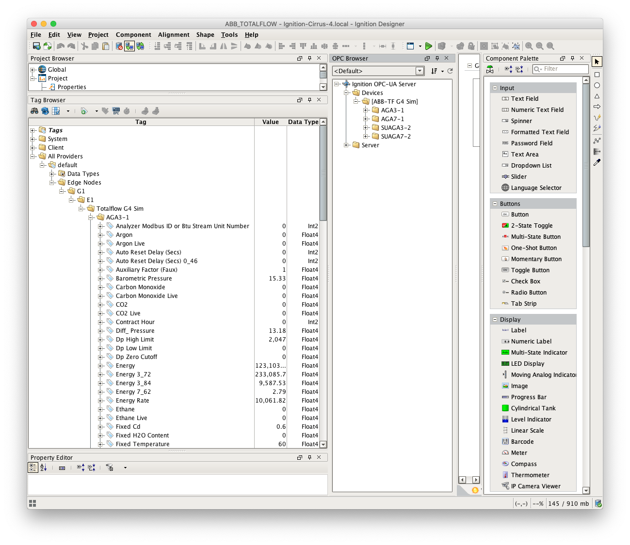Select the One-Shot Button component in palette

[529, 248]
